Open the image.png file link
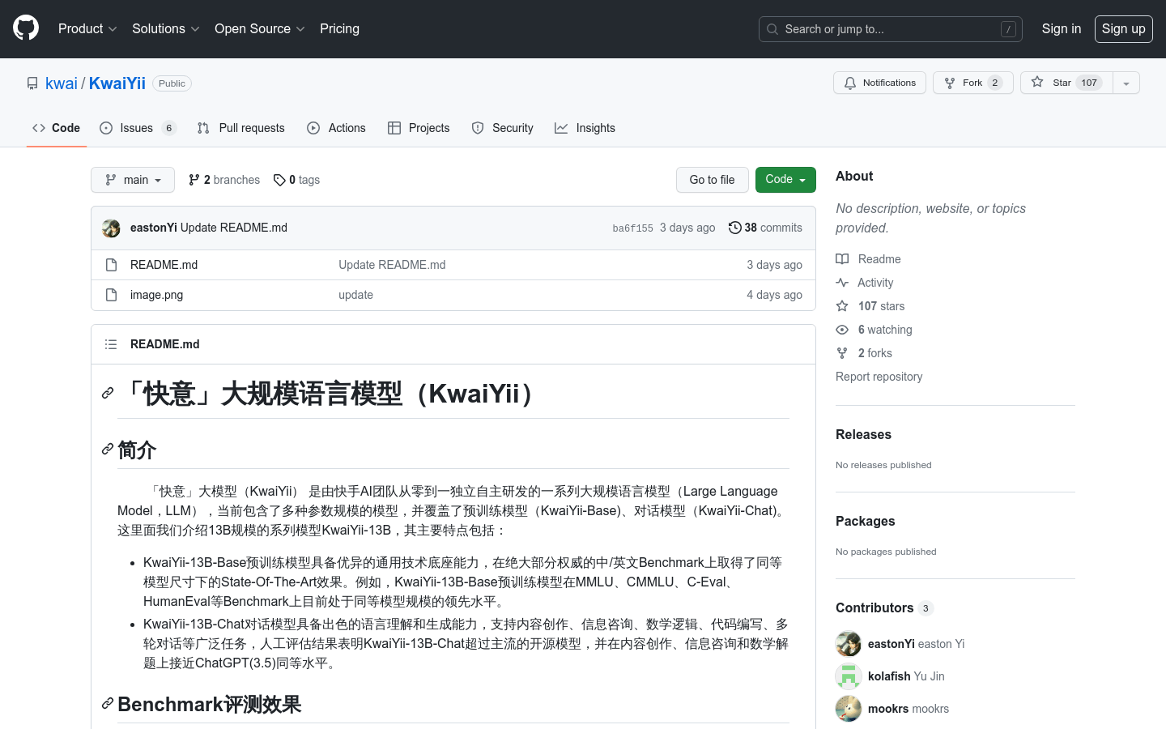The image size is (1166, 729). (157, 295)
